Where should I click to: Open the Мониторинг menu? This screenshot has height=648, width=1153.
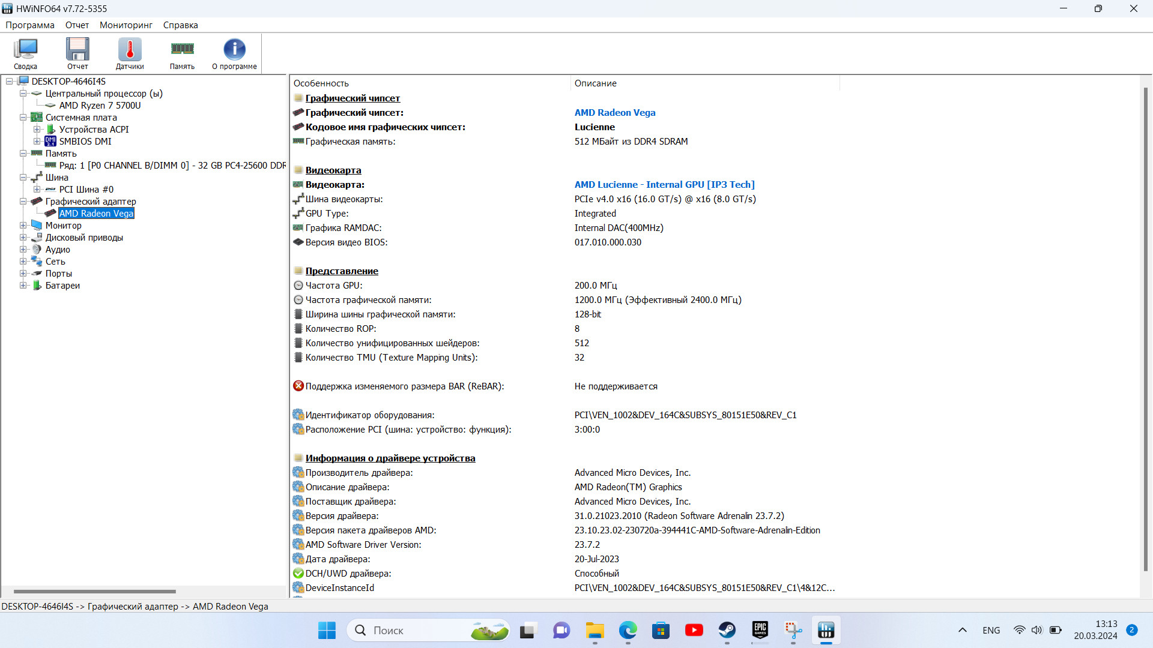point(126,25)
